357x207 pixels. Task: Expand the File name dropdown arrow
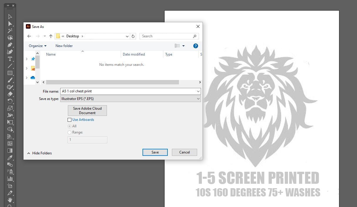(197, 91)
